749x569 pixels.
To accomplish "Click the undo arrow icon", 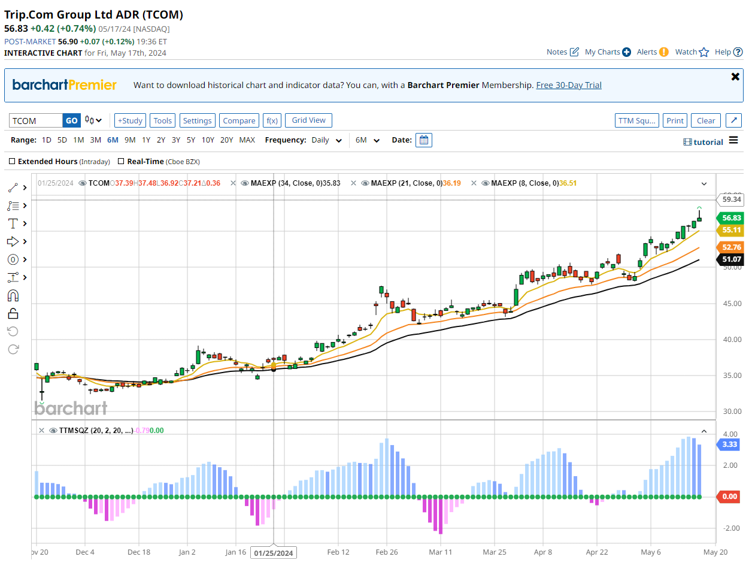I will coord(13,331).
